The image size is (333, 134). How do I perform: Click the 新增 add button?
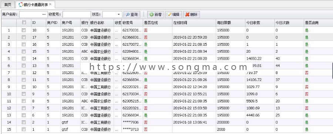point(155,14)
